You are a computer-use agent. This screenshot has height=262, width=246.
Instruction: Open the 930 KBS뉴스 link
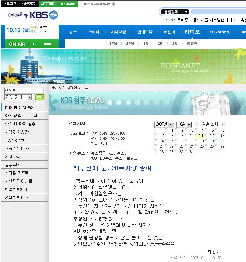click(102, 158)
